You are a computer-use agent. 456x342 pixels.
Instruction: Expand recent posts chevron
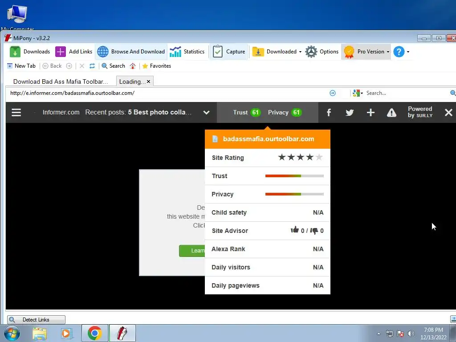[206, 113]
